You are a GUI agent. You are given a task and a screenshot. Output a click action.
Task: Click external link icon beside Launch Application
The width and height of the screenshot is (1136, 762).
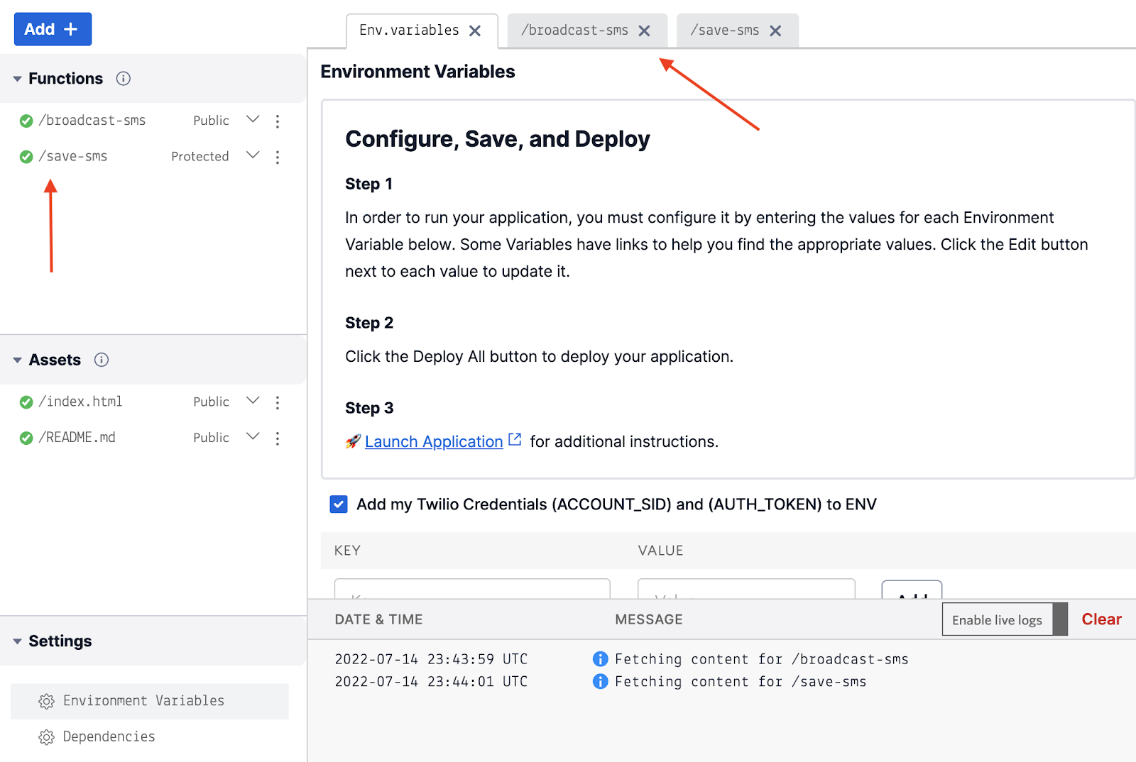tap(515, 440)
